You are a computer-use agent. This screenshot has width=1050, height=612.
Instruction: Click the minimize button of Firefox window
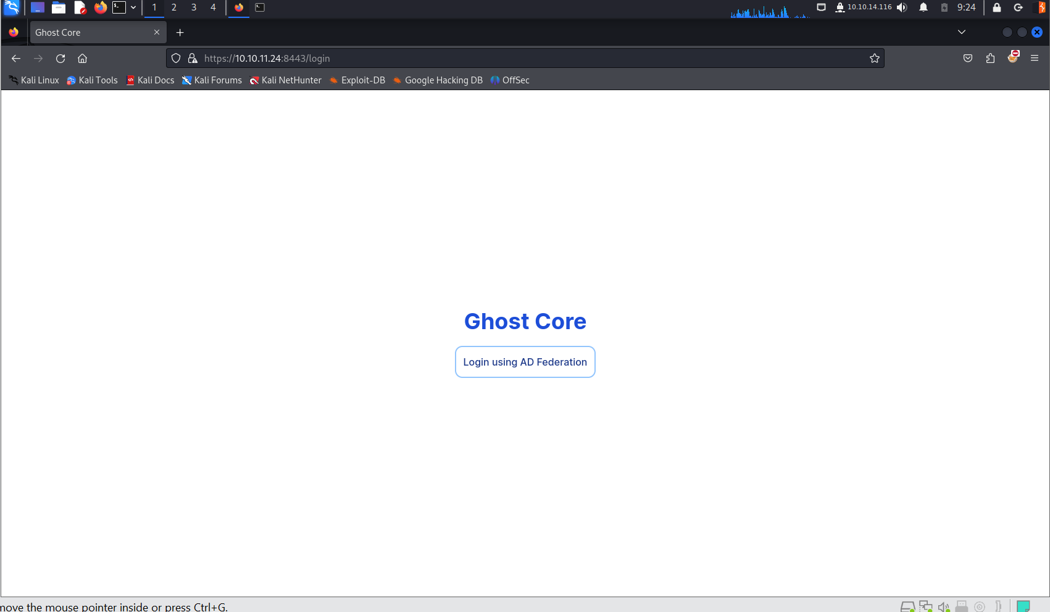(1007, 32)
